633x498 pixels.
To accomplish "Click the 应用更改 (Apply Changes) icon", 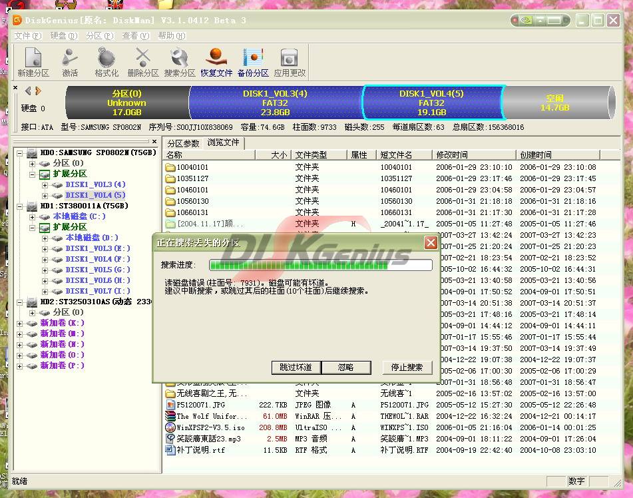I will (290, 61).
